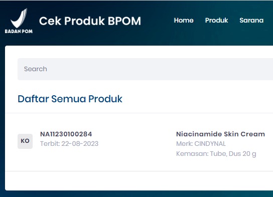Focus the Search input field

(x=145, y=69)
